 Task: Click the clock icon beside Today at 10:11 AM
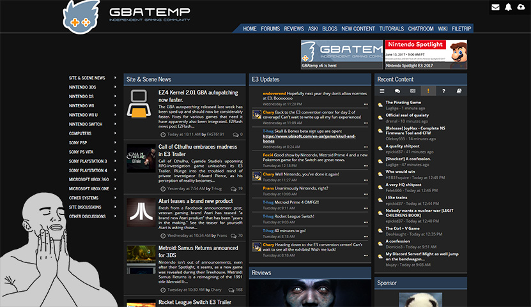coord(163,135)
